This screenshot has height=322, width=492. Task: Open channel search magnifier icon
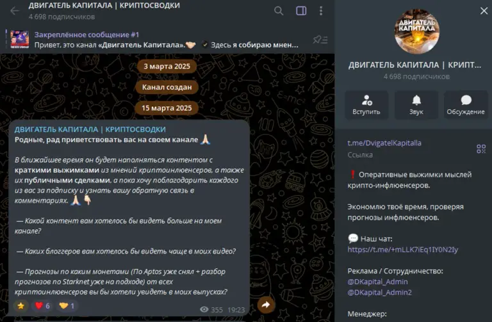pyautogui.click(x=279, y=11)
